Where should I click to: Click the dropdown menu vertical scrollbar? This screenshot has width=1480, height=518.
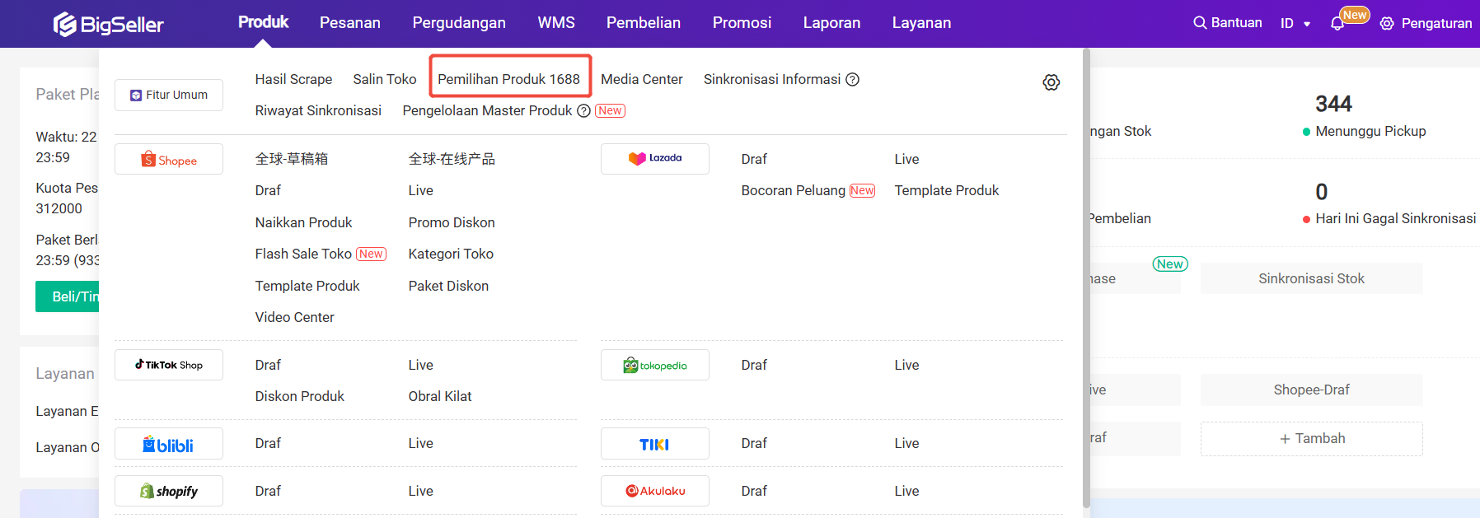click(1086, 272)
